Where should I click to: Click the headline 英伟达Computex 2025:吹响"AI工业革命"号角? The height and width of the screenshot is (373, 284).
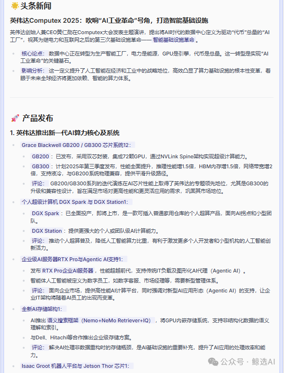(109, 21)
